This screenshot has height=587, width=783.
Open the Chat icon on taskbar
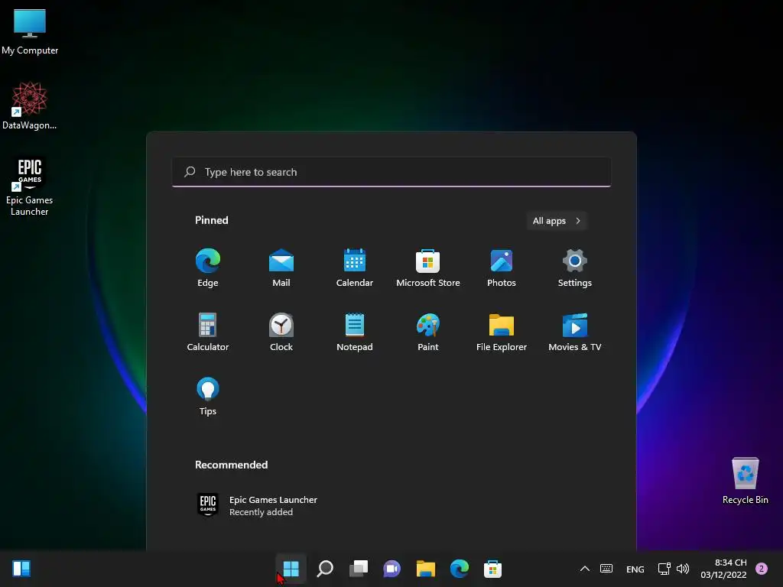[392, 569]
